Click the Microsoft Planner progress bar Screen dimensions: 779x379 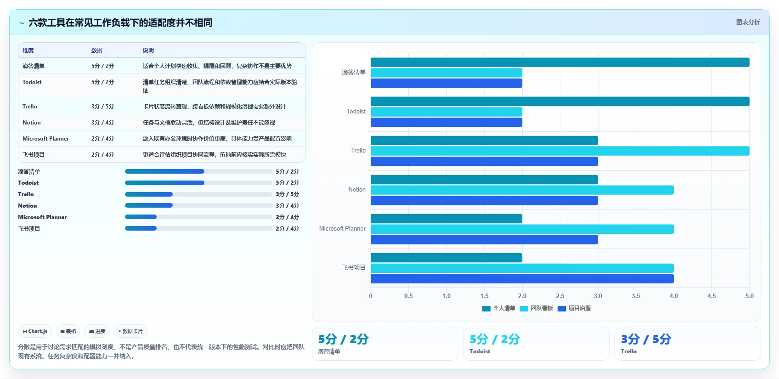click(198, 217)
